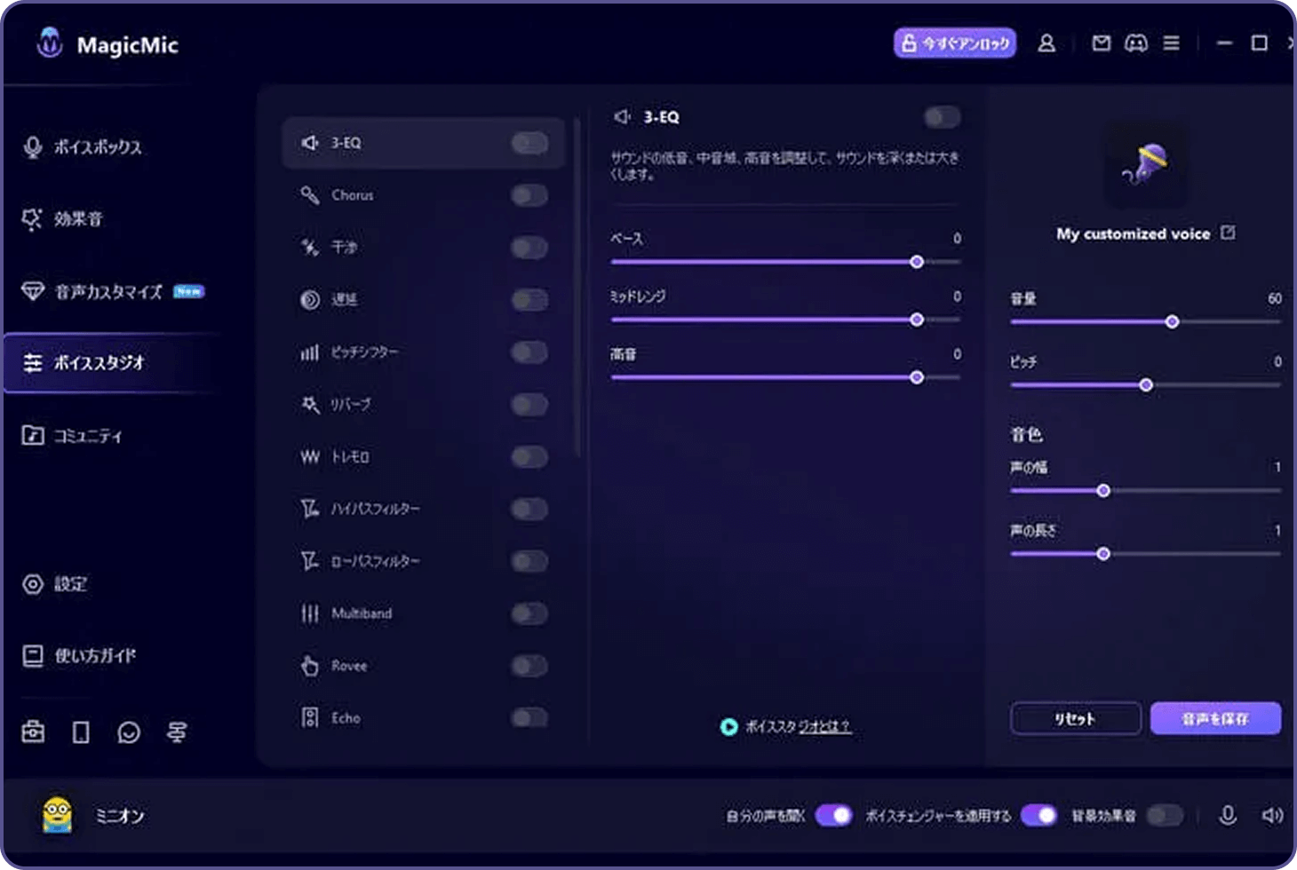Click the リセット reset button
Viewport: 1297px width, 870px height.
pyautogui.click(x=1075, y=718)
